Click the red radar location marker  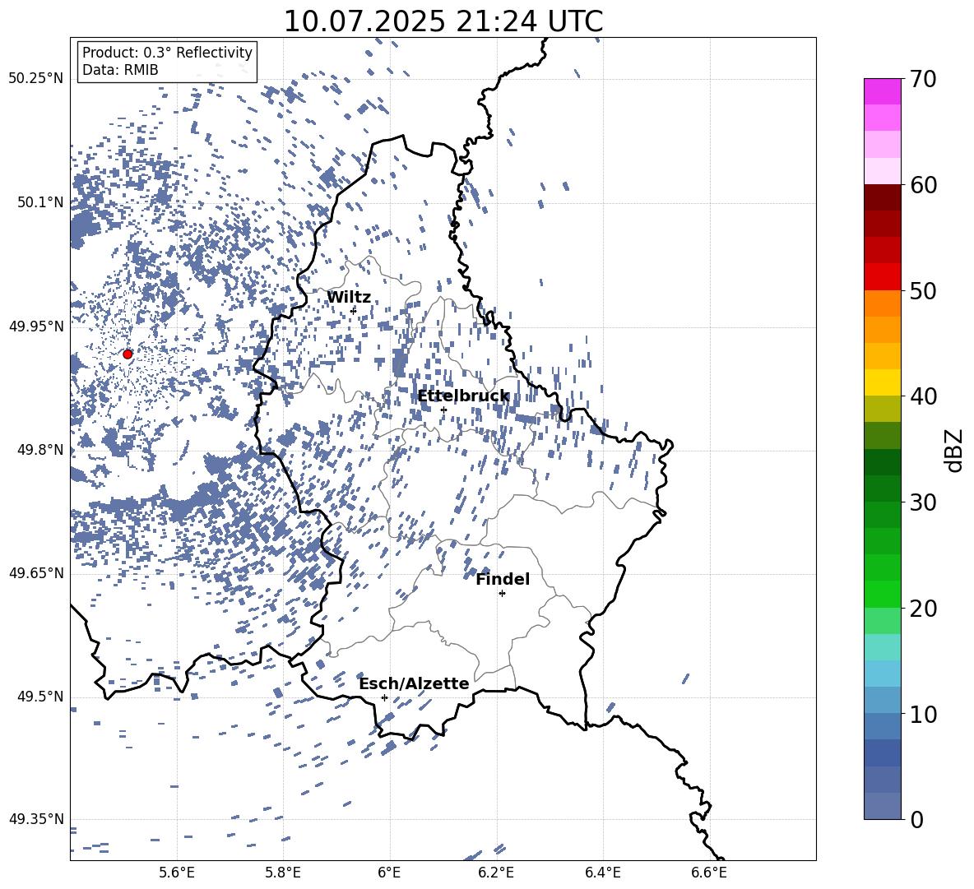[x=128, y=354]
